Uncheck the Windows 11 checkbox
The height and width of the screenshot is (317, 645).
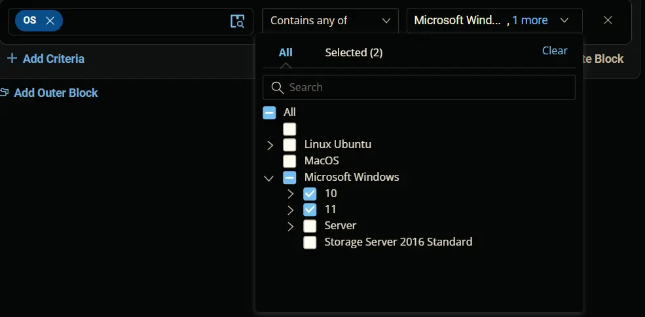click(x=310, y=210)
